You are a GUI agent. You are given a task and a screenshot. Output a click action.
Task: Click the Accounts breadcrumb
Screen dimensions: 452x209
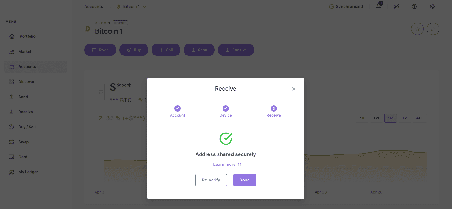(x=93, y=7)
